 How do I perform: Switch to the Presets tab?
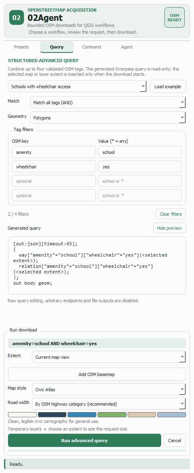click(21, 47)
